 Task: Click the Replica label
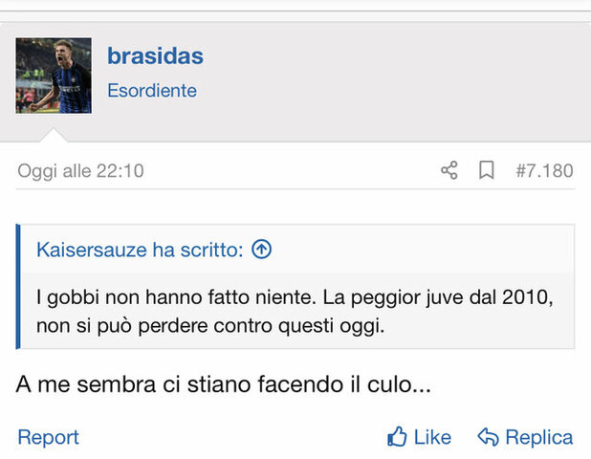pyautogui.click(x=539, y=437)
